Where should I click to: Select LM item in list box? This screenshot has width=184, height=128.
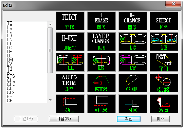10,60
